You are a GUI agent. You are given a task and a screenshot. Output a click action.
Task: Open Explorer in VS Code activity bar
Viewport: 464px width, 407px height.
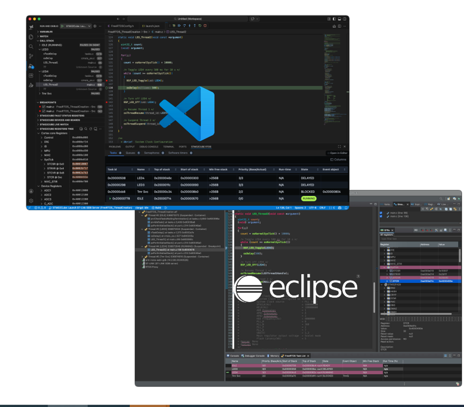[31, 37]
